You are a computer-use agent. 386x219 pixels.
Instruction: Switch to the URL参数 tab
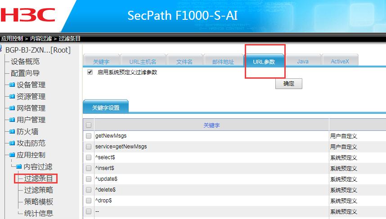click(264, 60)
